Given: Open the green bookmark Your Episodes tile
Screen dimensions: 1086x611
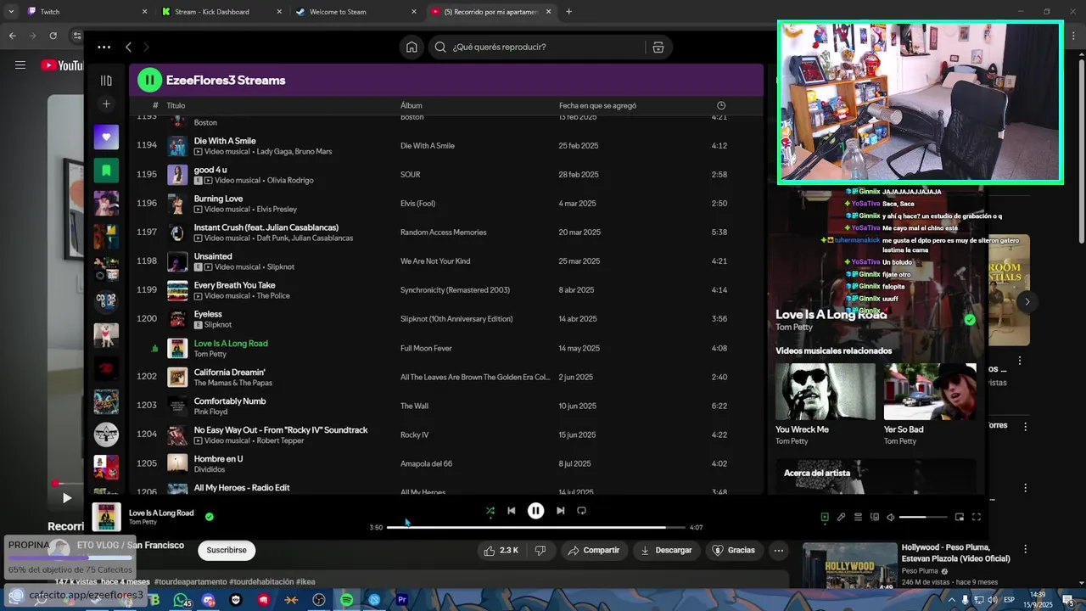Looking at the screenshot, I should coord(106,170).
